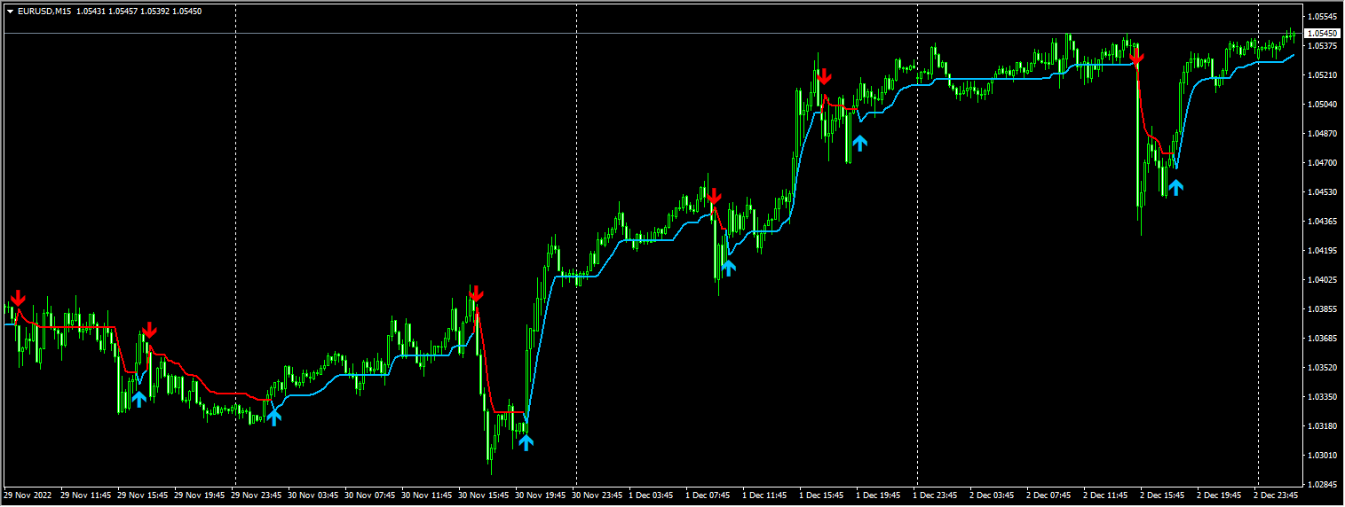Click the red sell arrow after 1 Dec 15:45
The image size is (1345, 507).
[824, 76]
